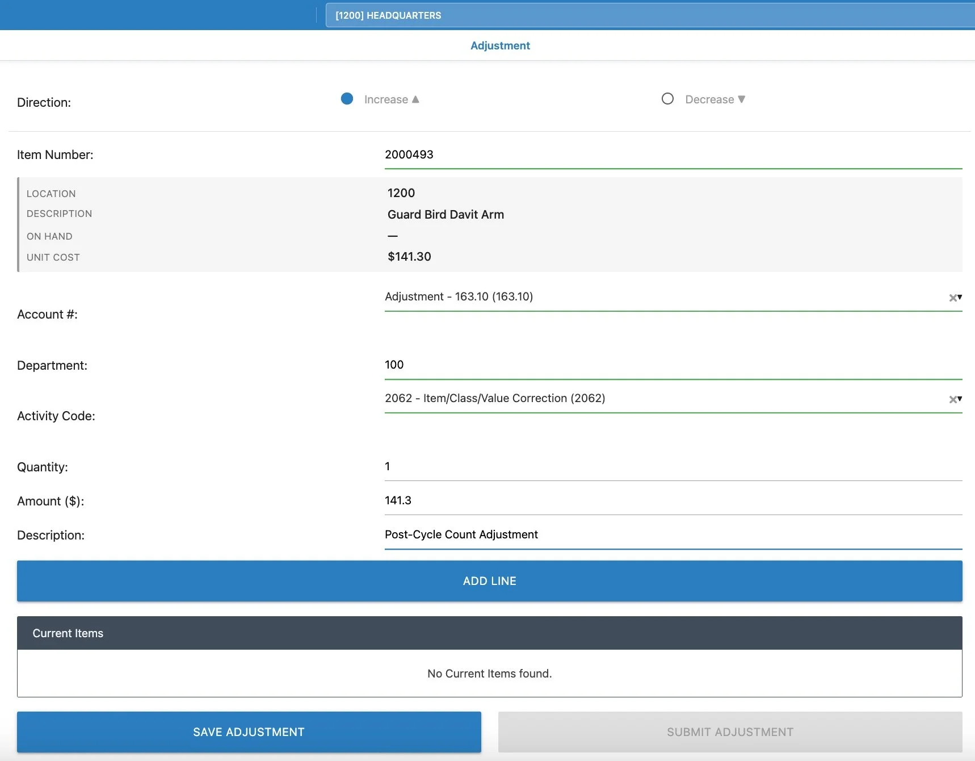Click the Amount ($) field showing 141.3
This screenshot has width=975, height=761.
(x=673, y=501)
